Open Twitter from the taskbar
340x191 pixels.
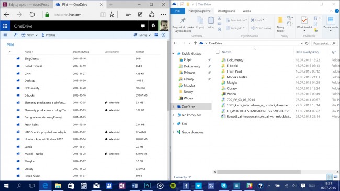198,186
